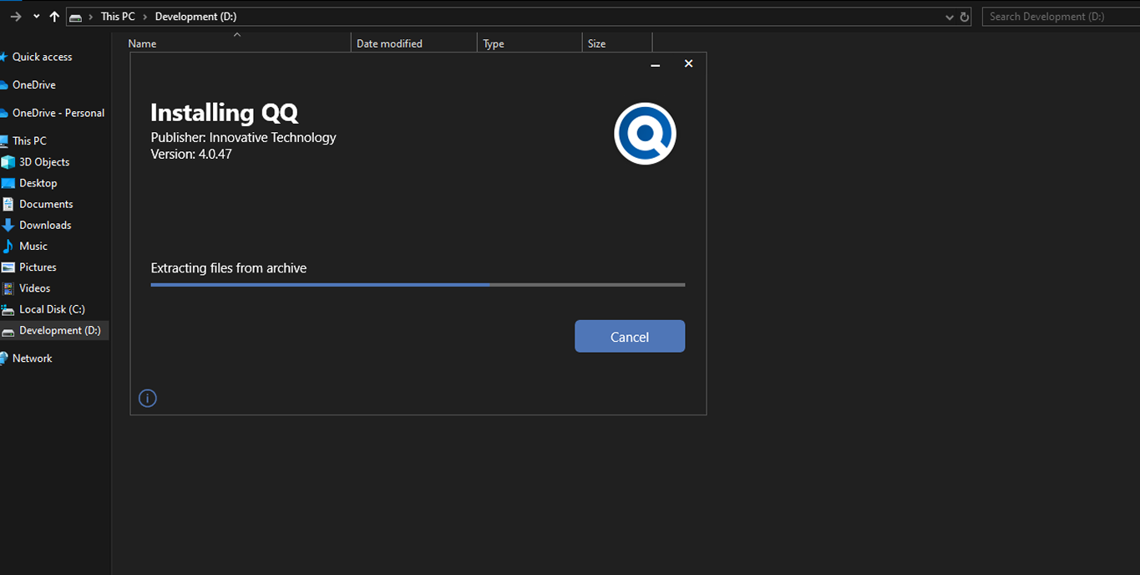The height and width of the screenshot is (575, 1140).
Task: Click the Pictures icon in sidebar
Action: coord(8,267)
